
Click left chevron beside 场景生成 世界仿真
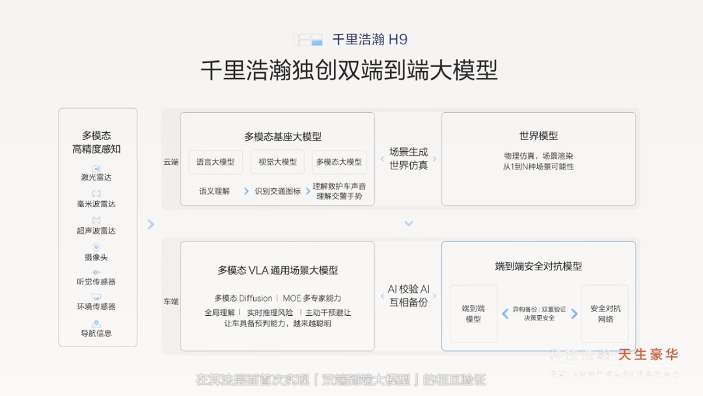point(382,159)
